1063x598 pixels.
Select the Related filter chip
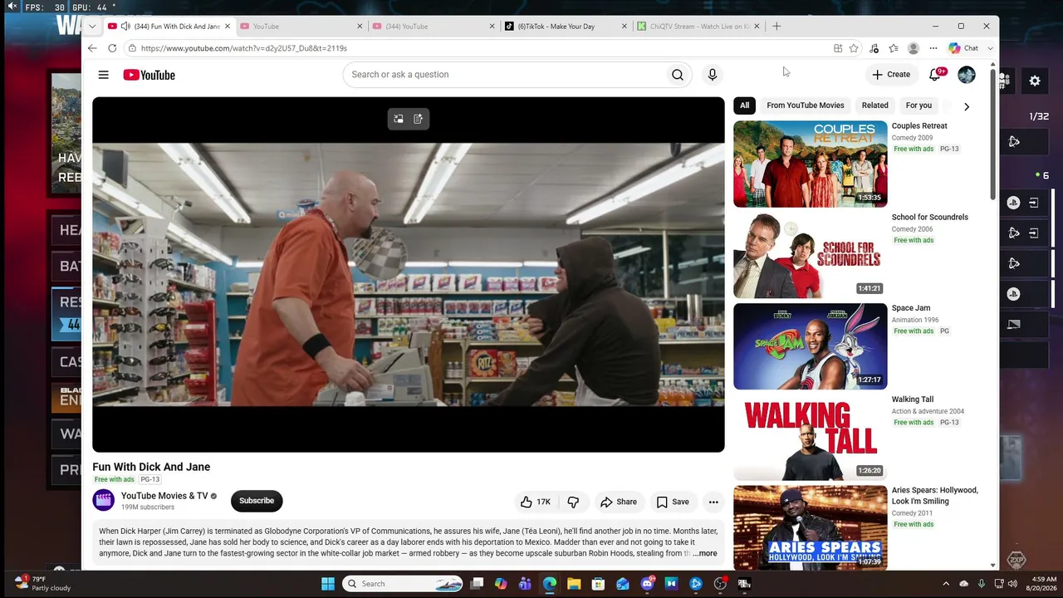[x=874, y=105]
